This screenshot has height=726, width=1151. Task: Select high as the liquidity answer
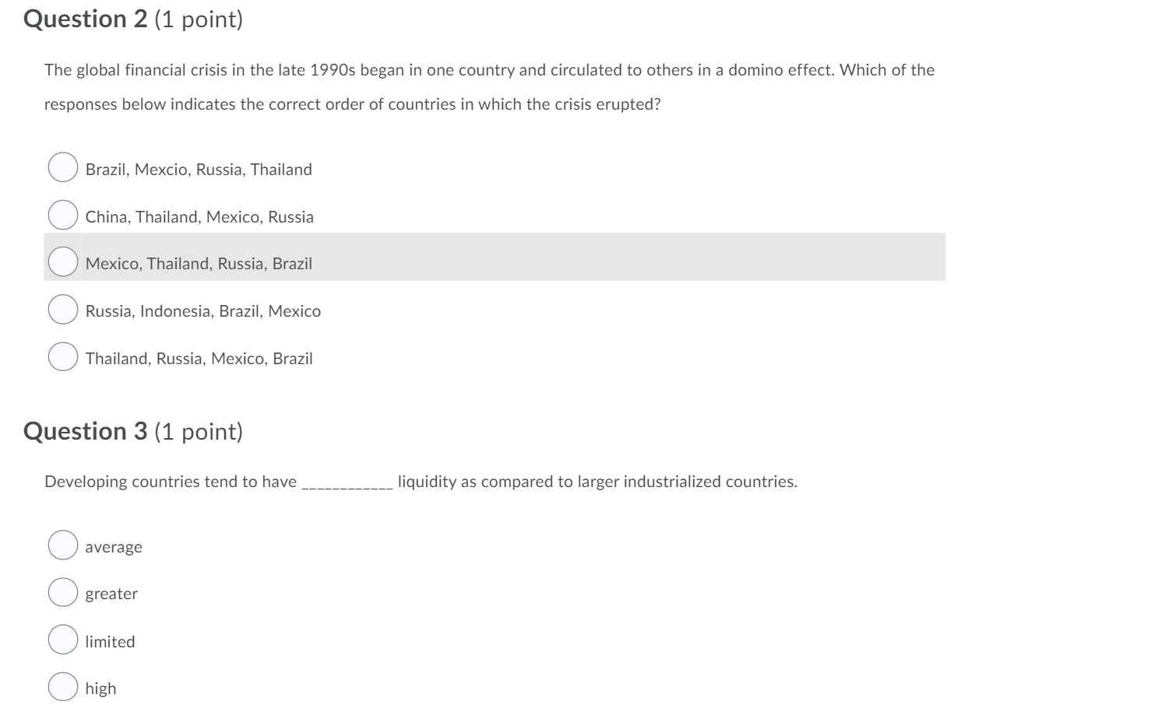coord(62,687)
